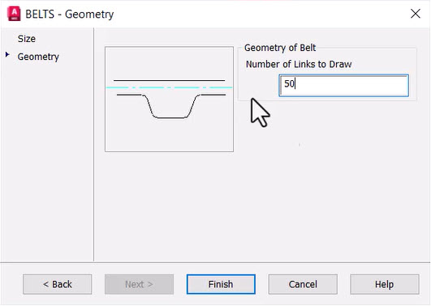431x306 pixels.
Task: Click the belt tooth curve in the preview
Action: pyautogui.click(x=171, y=106)
